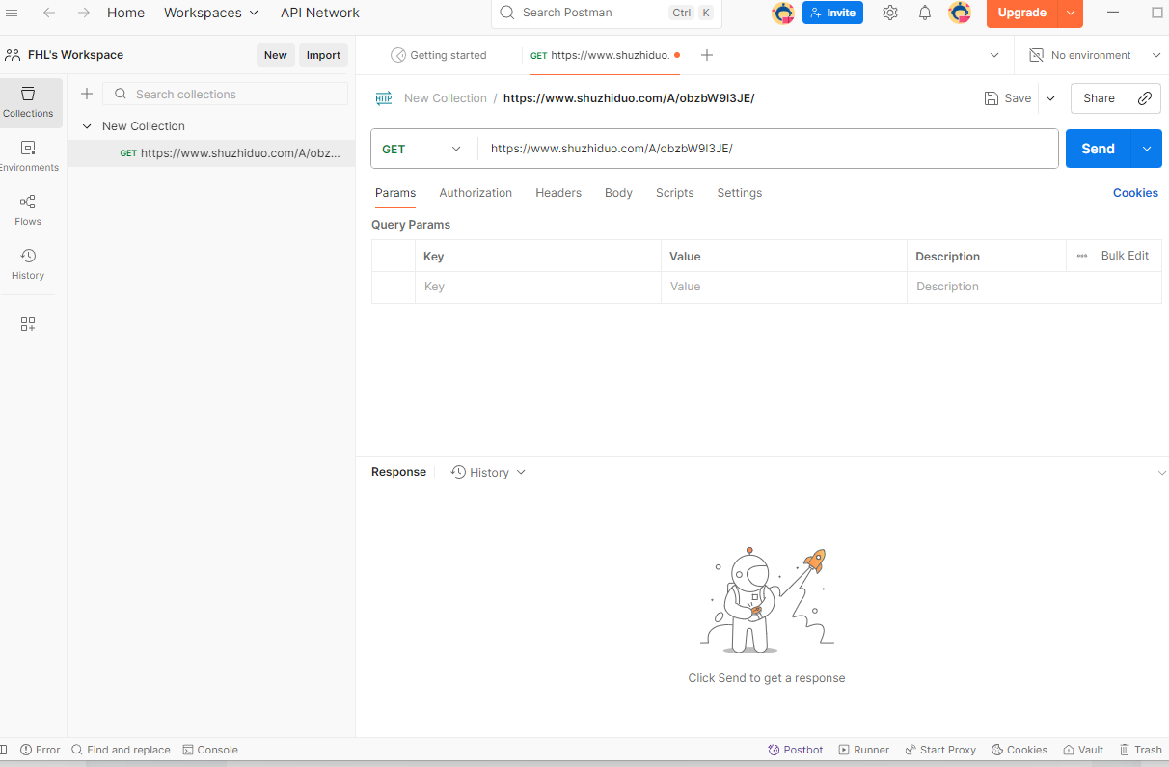Open the Send button dropdown arrow
This screenshot has width=1169, height=767.
pos(1147,149)
